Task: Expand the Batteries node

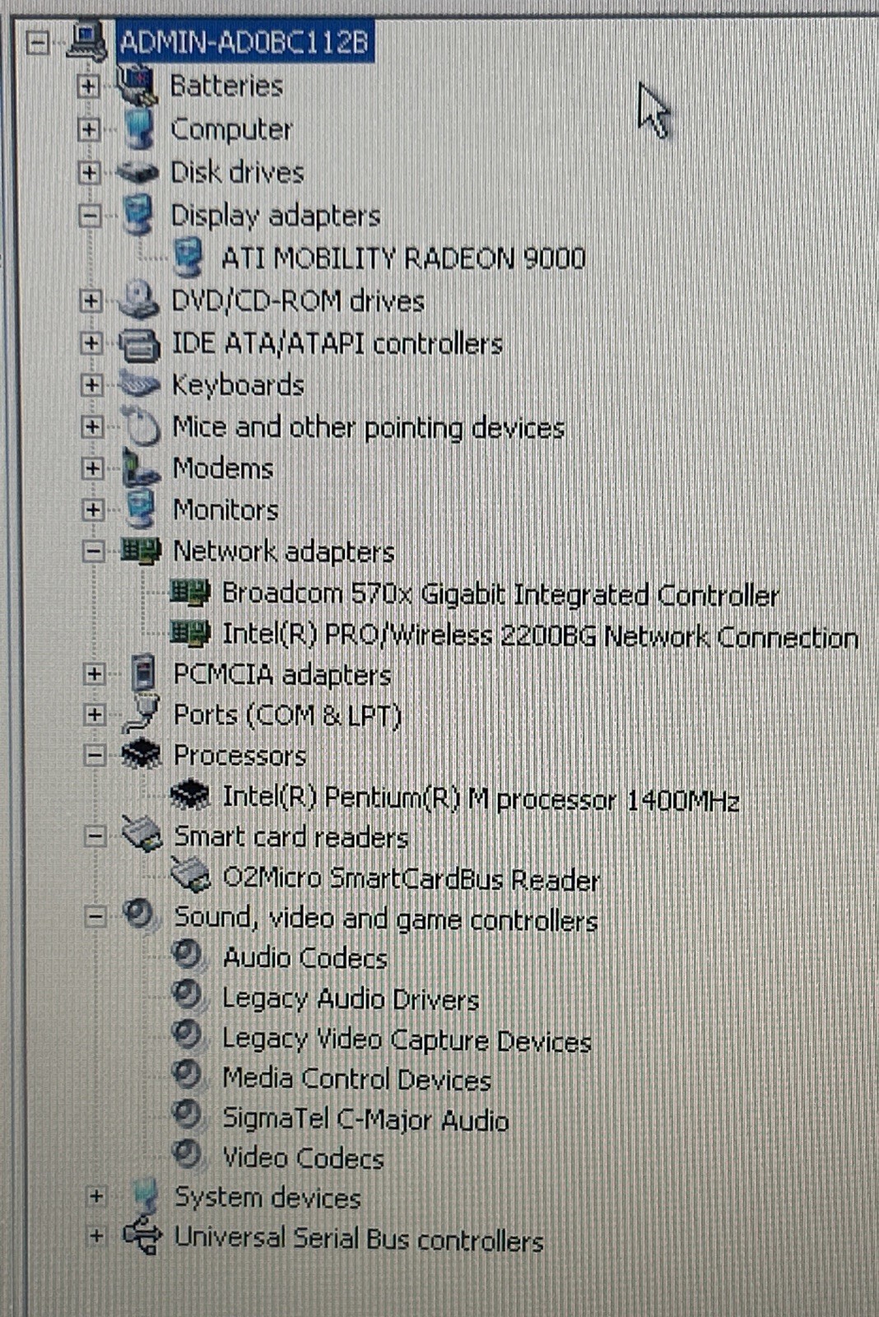Action: coord(88,86)
